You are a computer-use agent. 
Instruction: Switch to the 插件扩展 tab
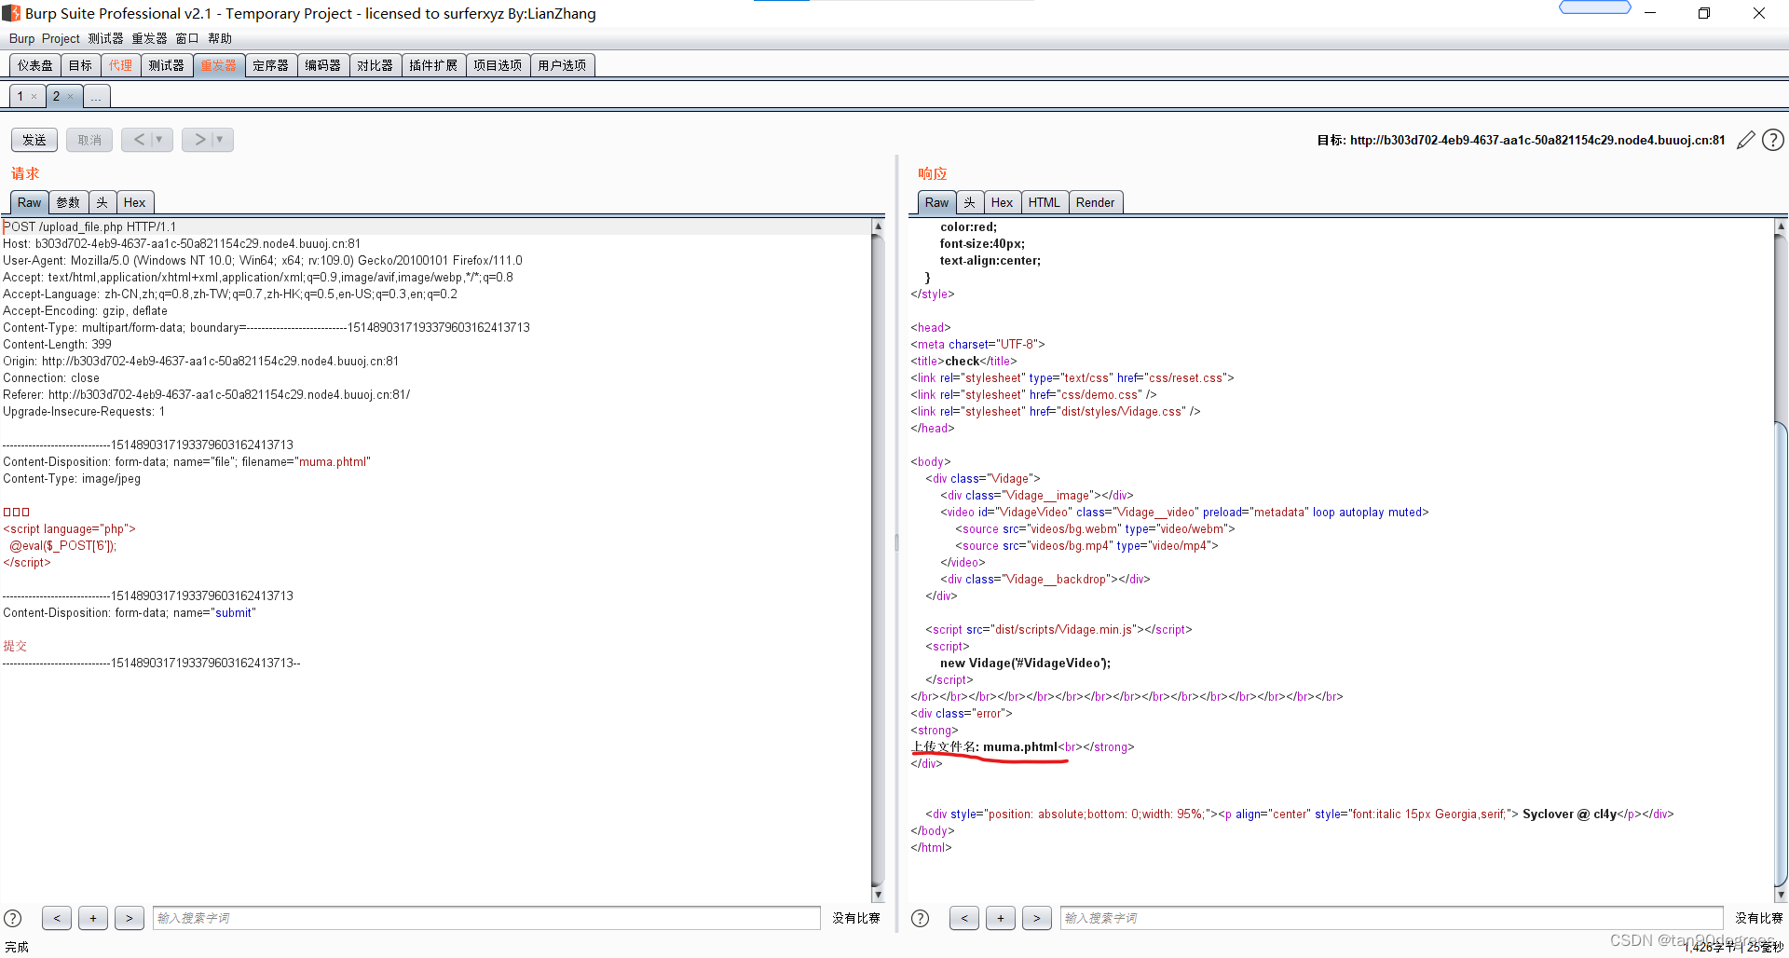433,65
